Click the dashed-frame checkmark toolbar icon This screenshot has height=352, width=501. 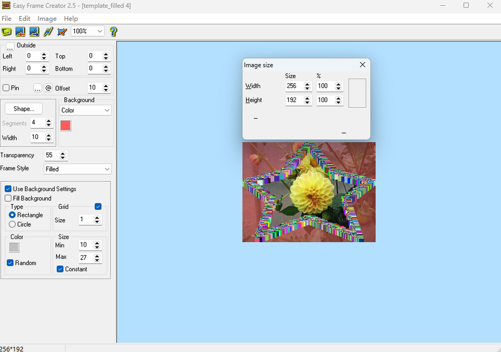click(x=62, y=31)
